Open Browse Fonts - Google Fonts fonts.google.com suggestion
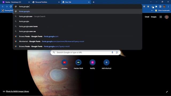 click(77, 37)
